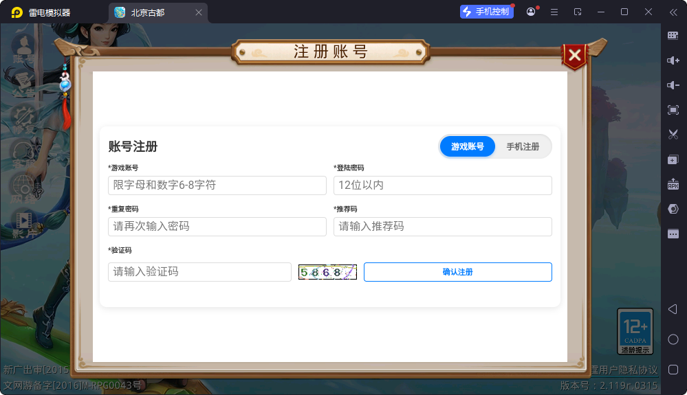The image size is (687, 395).
Task: Click the 确认注册 button
Action: 457,272
